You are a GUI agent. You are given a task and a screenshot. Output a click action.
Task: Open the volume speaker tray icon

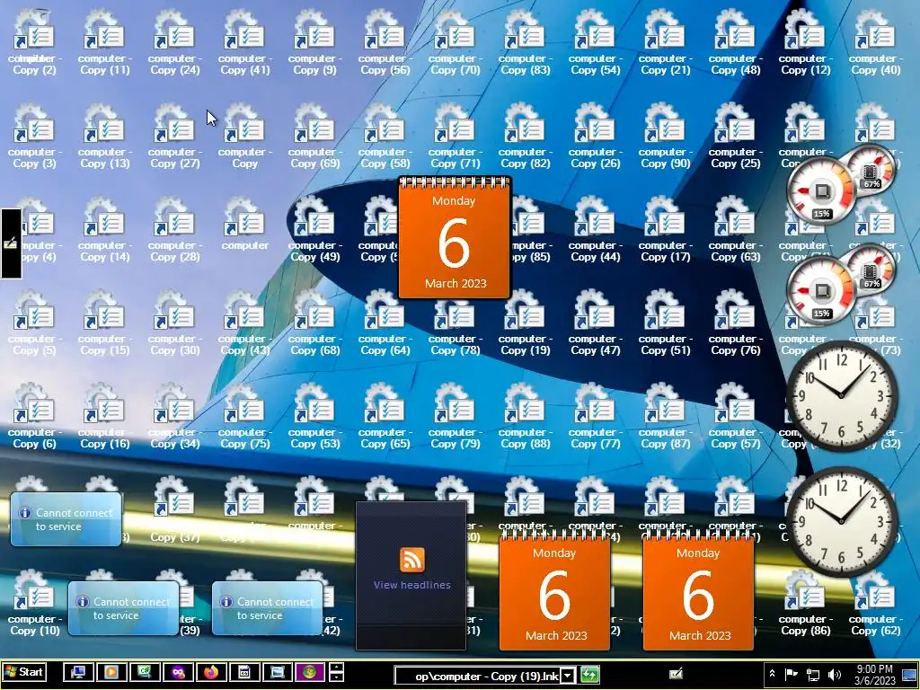[834, 675]
